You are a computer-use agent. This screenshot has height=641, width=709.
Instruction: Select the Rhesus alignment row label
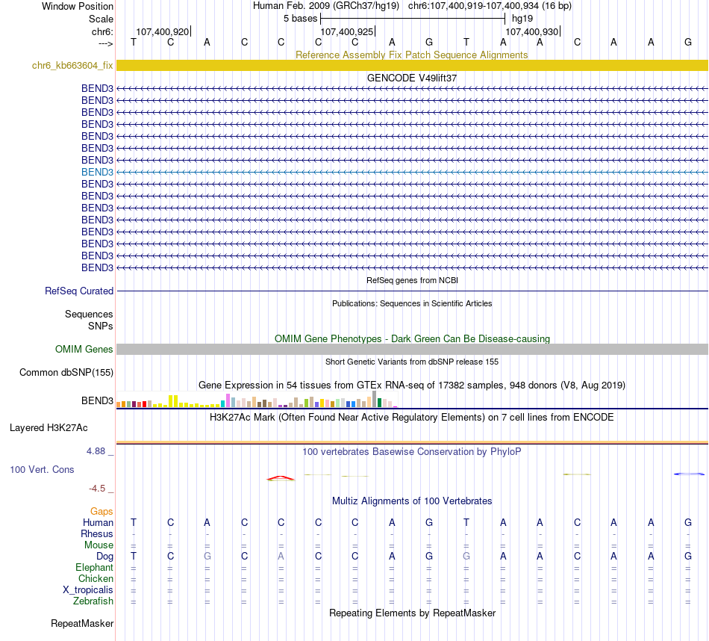(x=97, y=533)
